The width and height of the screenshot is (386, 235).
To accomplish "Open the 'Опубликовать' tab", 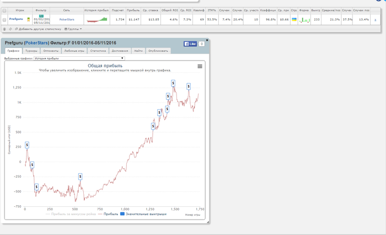I will coord(158,51).
